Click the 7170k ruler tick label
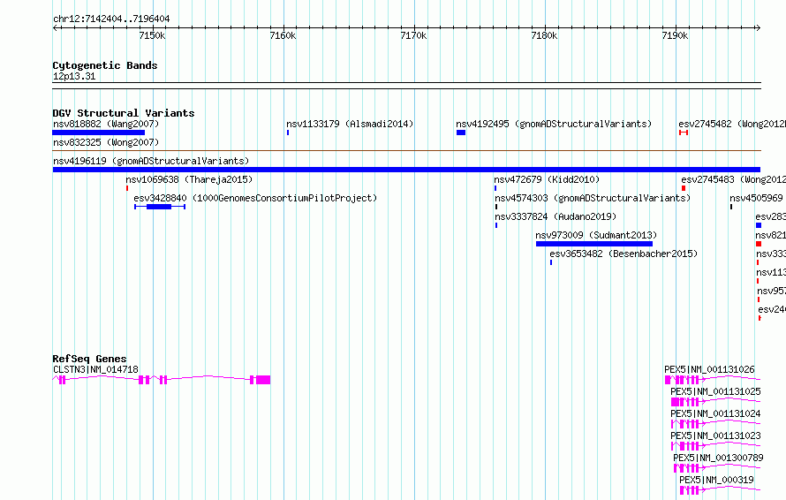 [x=413, y=35]
